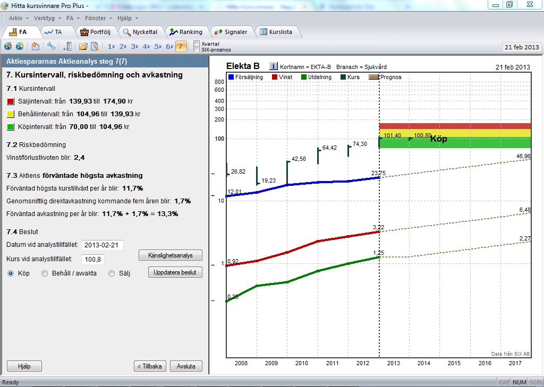Click the Uppdatera beslut button
Viewport: 544px width, 387px height.
coord(175,272)
